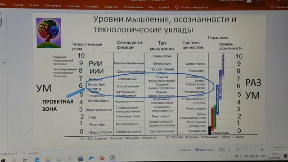Image resolution: width=288 pixels, height=162 pixels.
Task: Click the slide number indicator in status bar
Action: pos(9,153)
